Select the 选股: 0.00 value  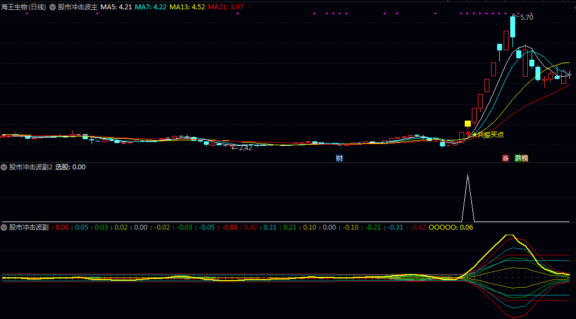point(71,167)
